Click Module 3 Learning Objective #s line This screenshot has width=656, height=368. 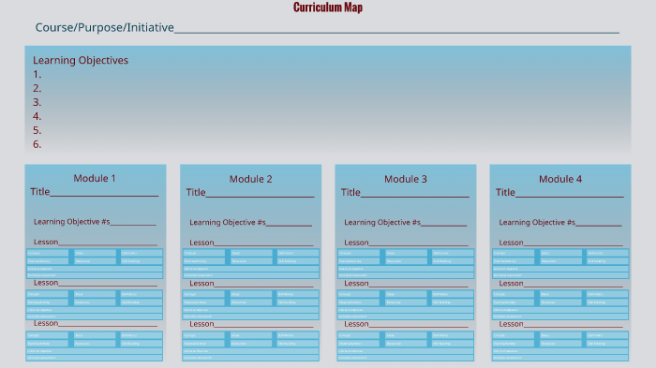[406, 223]
